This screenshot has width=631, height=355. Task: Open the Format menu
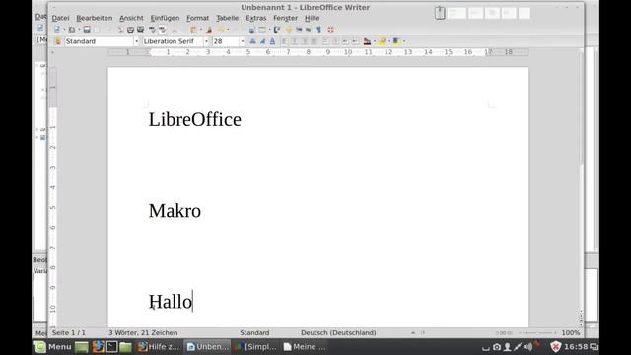coord(197,18)
